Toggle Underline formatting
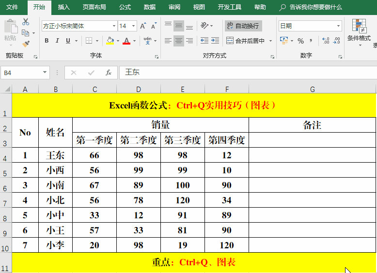The height and width of the screenshot is (273, 377). (68, 41)
